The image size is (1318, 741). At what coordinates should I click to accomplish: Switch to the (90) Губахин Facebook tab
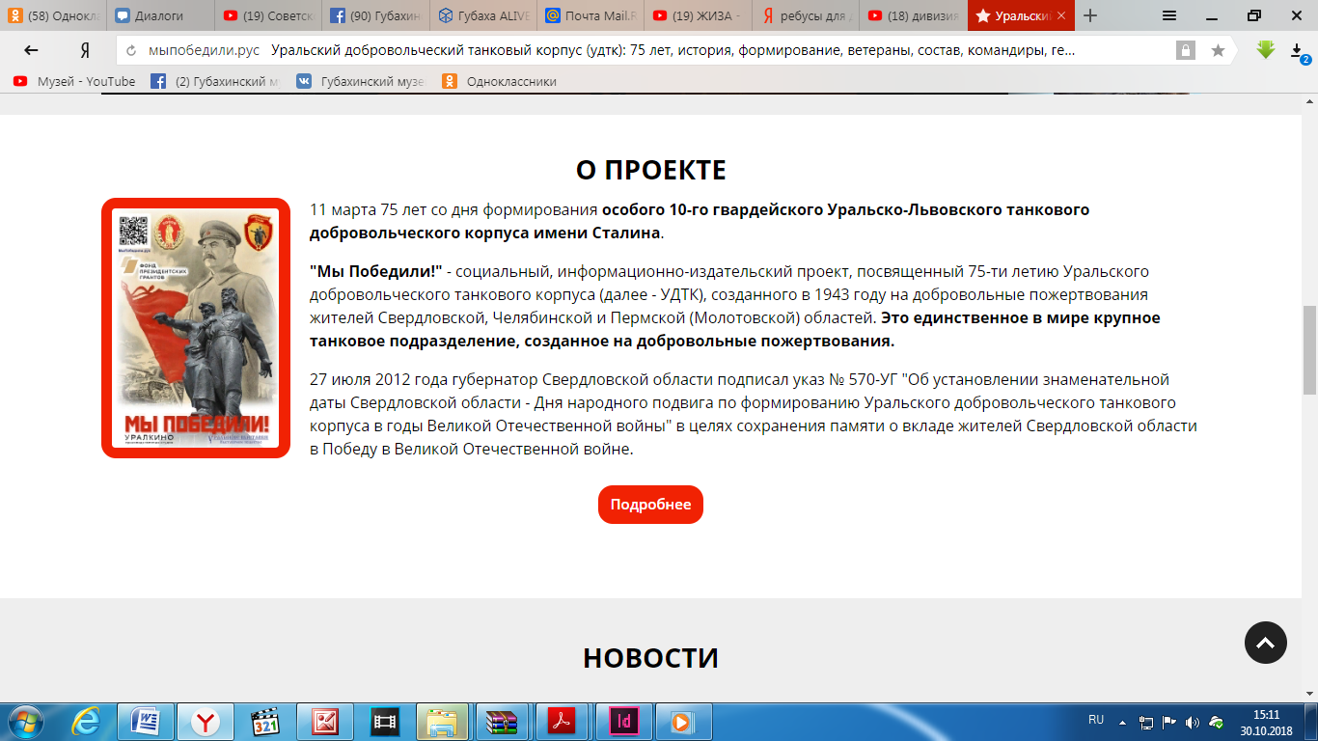tap(376, 15)
